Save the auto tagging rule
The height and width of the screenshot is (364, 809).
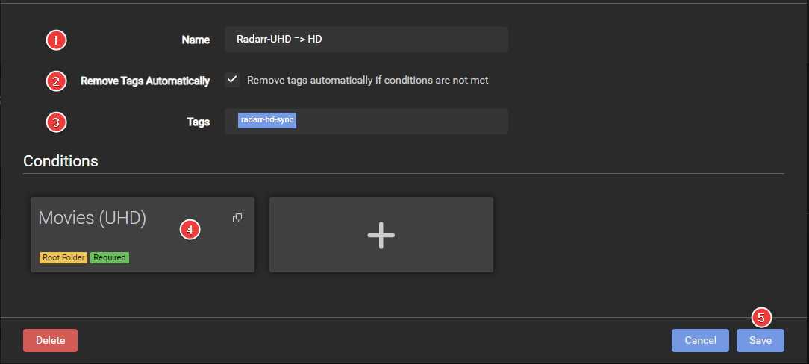click(760, 340)
